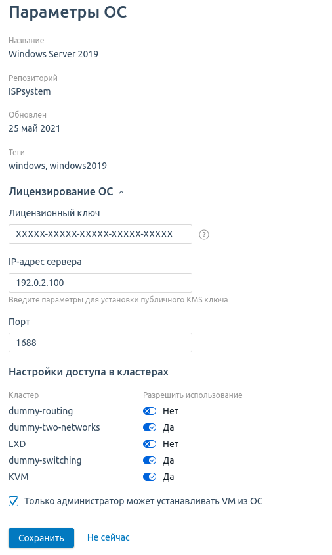332x555 pixels.
Task: Click the Нет label next to LXD
Action: (x=171, y=444)
